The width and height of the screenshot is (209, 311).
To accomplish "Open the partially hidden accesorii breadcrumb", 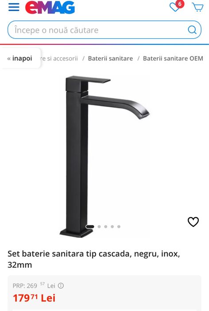I will pos(59,59).
